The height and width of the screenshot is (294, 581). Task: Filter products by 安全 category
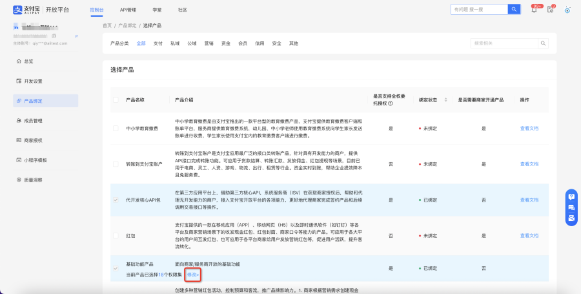click(277, 43)
